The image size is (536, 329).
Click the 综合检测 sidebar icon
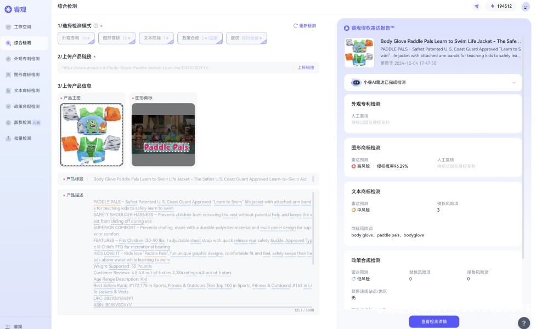point(8,43)
